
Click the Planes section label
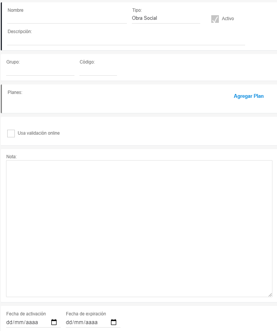15,92
